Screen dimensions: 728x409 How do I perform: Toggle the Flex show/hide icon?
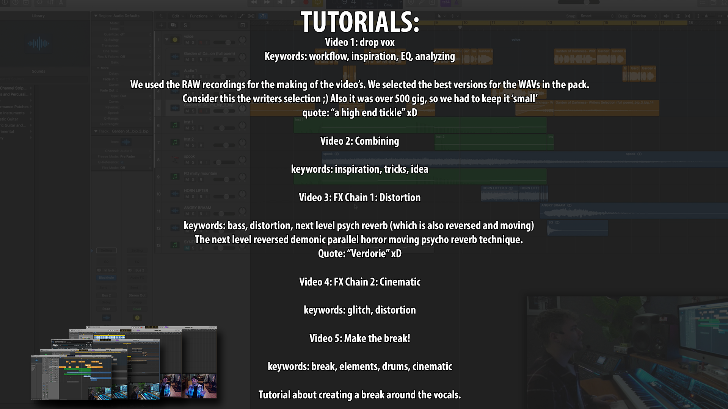tap(251, 16)
